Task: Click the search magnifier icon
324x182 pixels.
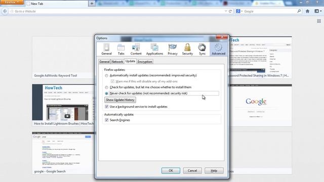Action: 299,11
